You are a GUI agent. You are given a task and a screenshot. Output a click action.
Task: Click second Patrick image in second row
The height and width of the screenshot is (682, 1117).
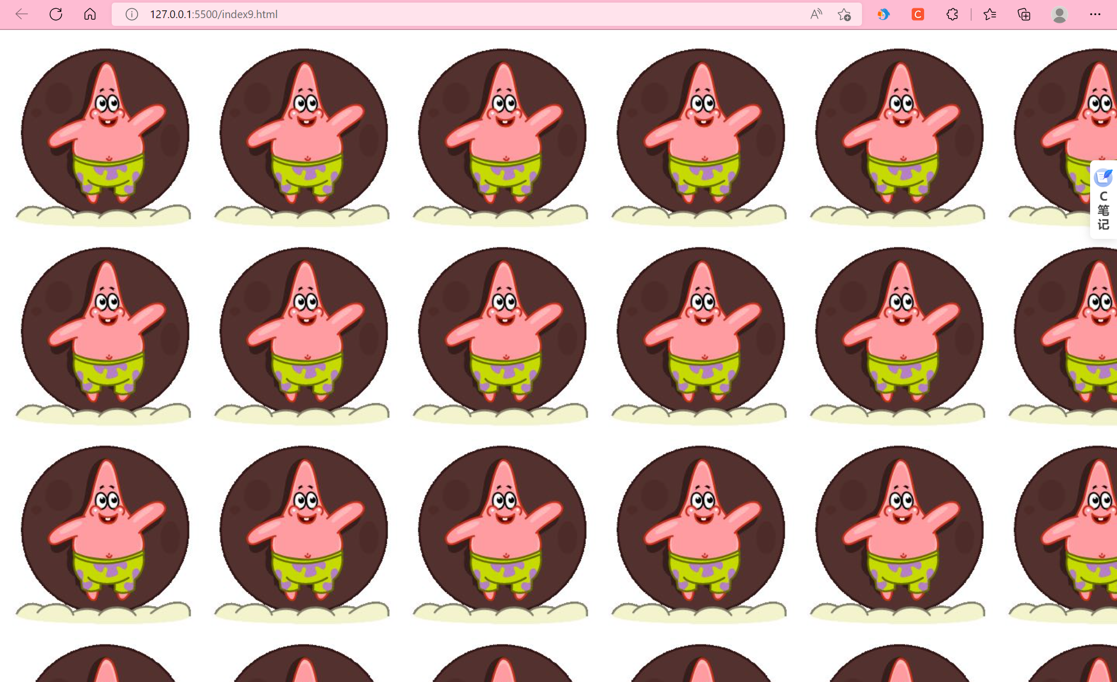pos(304,334)
